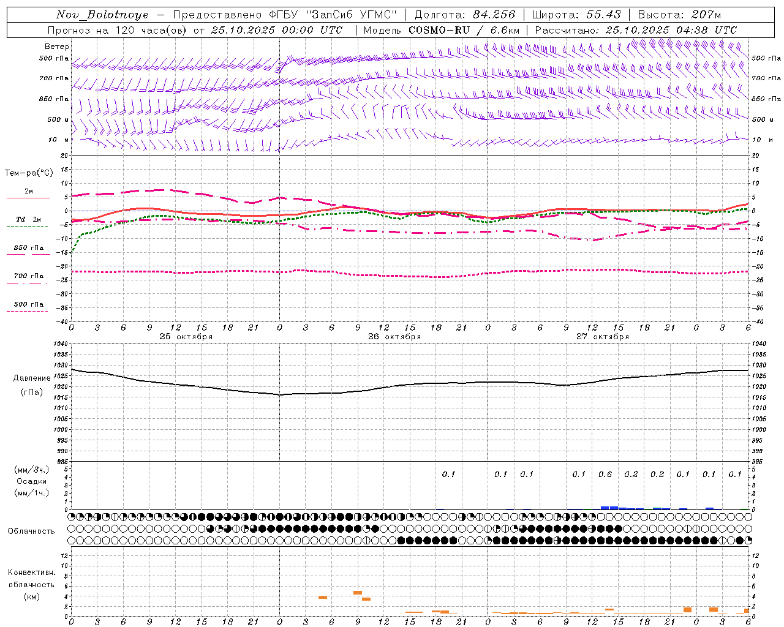The width and height of the screenshot is (784, 627).
Task: Click the 'Тем-ра(°C)' temperature panel label
Action: pyautogui.click(x=29, y=173)
